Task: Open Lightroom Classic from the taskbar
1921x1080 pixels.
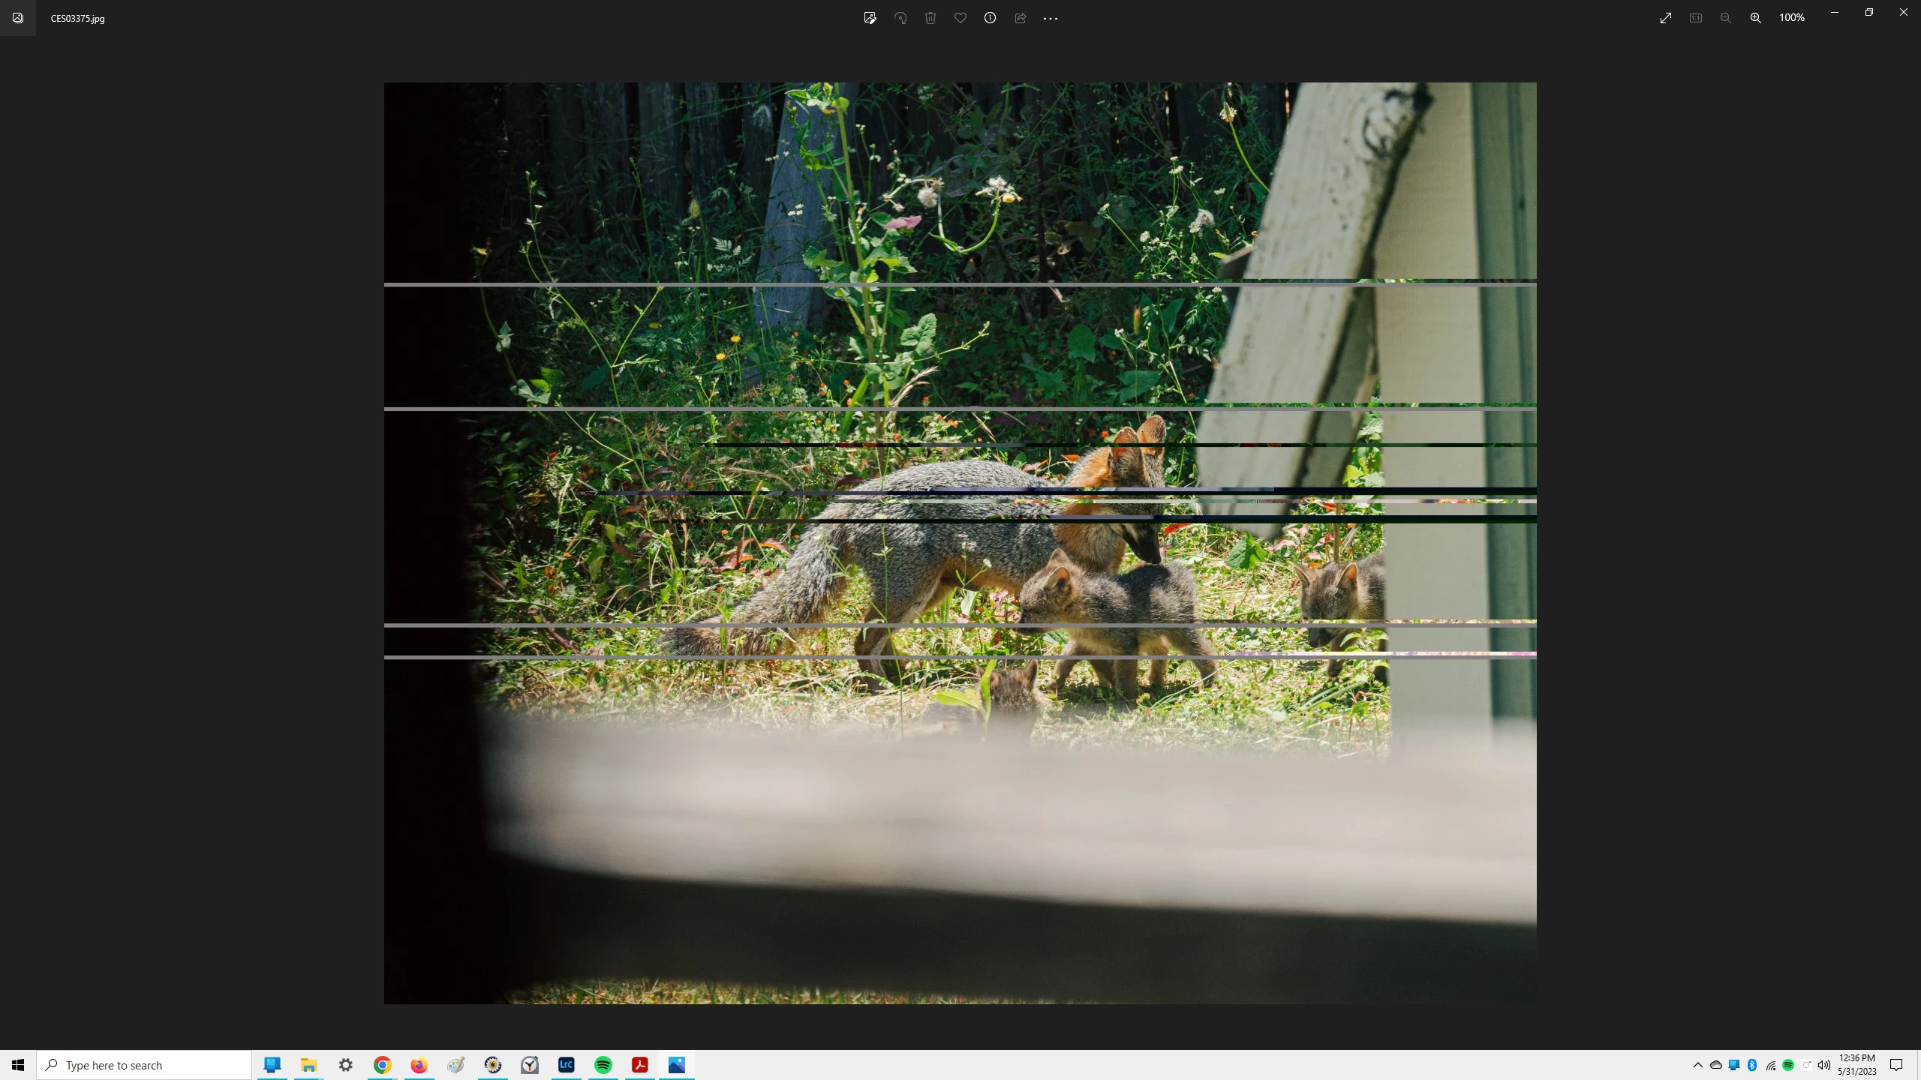Action: click(567, 1065)
